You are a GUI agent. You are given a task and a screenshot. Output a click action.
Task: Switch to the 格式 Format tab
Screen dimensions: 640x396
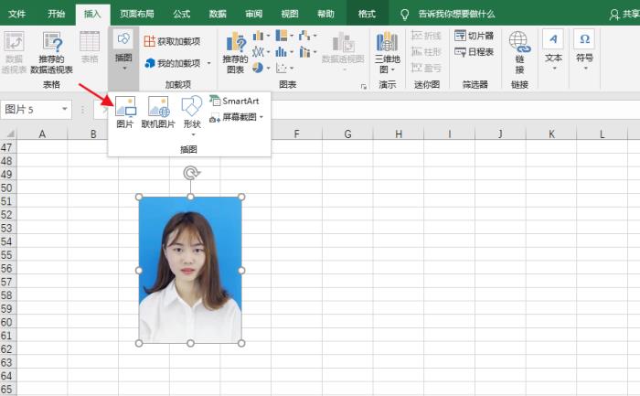tap(367, 14)
